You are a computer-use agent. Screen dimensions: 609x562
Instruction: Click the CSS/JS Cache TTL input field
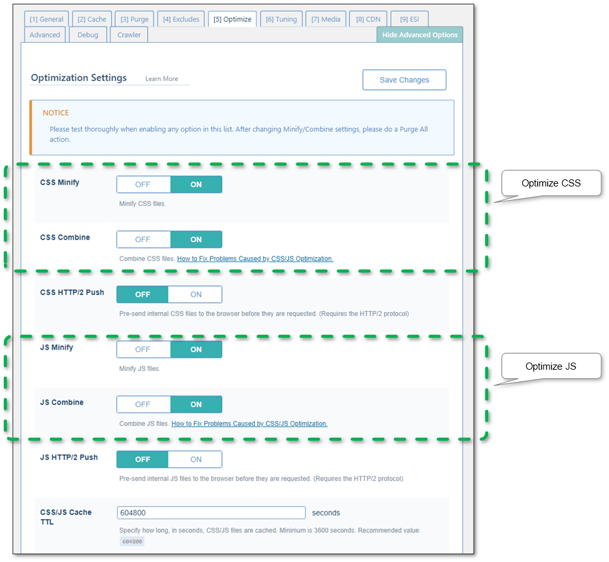tap(211, 513)
